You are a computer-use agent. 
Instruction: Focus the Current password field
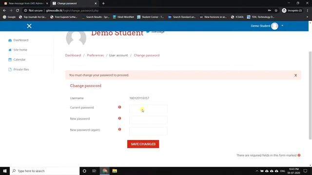[148, 109]
